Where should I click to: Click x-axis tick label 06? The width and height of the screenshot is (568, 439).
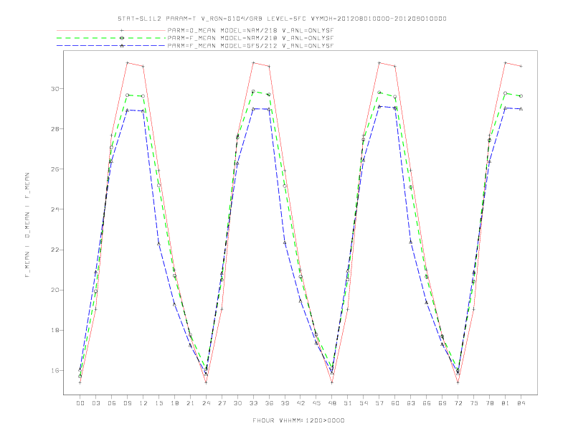[x=112, y=403]
